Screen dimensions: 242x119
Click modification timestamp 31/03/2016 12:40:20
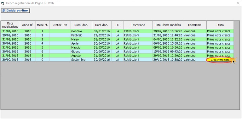click(x=168, y=35)
